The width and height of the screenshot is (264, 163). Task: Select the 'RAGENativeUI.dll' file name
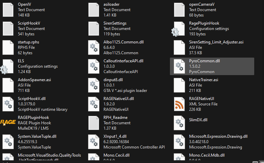pyautogui.click(x=119, y=99)
